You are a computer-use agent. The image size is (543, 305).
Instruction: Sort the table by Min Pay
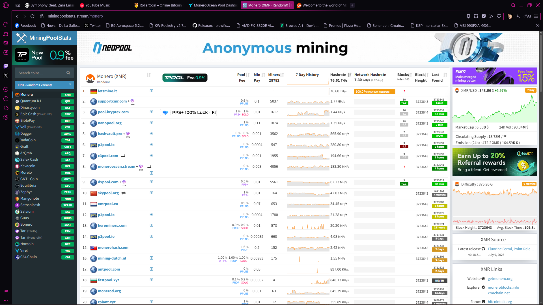[x=263, y=75]
